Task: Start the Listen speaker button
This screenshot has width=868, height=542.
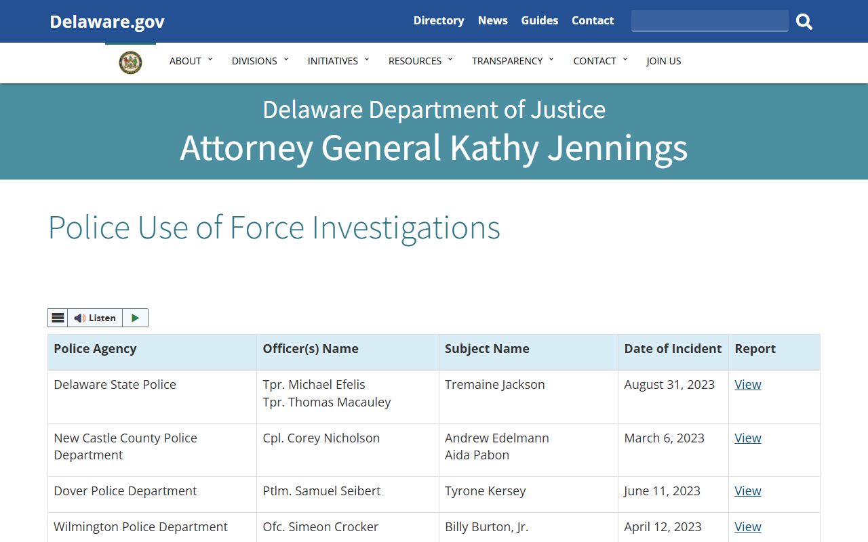Action: tap(95, 318)
